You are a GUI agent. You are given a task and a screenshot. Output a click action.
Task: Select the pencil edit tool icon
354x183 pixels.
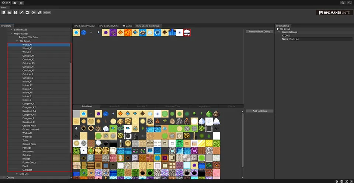pyautogui.click(x=21, y=12)
